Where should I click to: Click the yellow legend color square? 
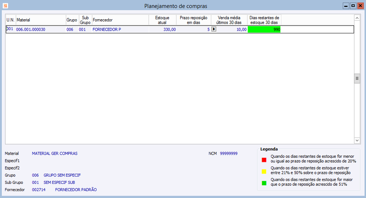(x=264, y=171)
